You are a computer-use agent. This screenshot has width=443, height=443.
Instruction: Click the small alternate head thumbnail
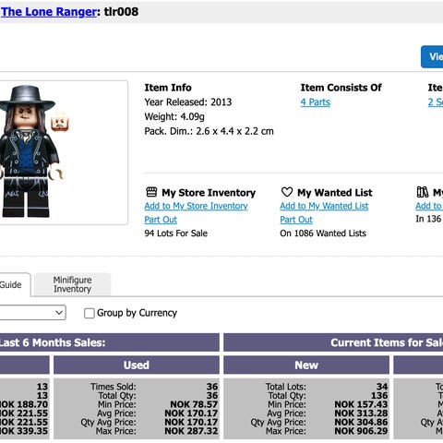click(60, 121)
